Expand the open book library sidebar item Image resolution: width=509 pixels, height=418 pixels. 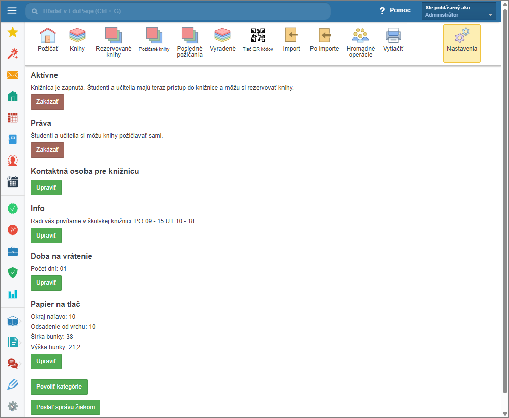click(x=13, y=321)
